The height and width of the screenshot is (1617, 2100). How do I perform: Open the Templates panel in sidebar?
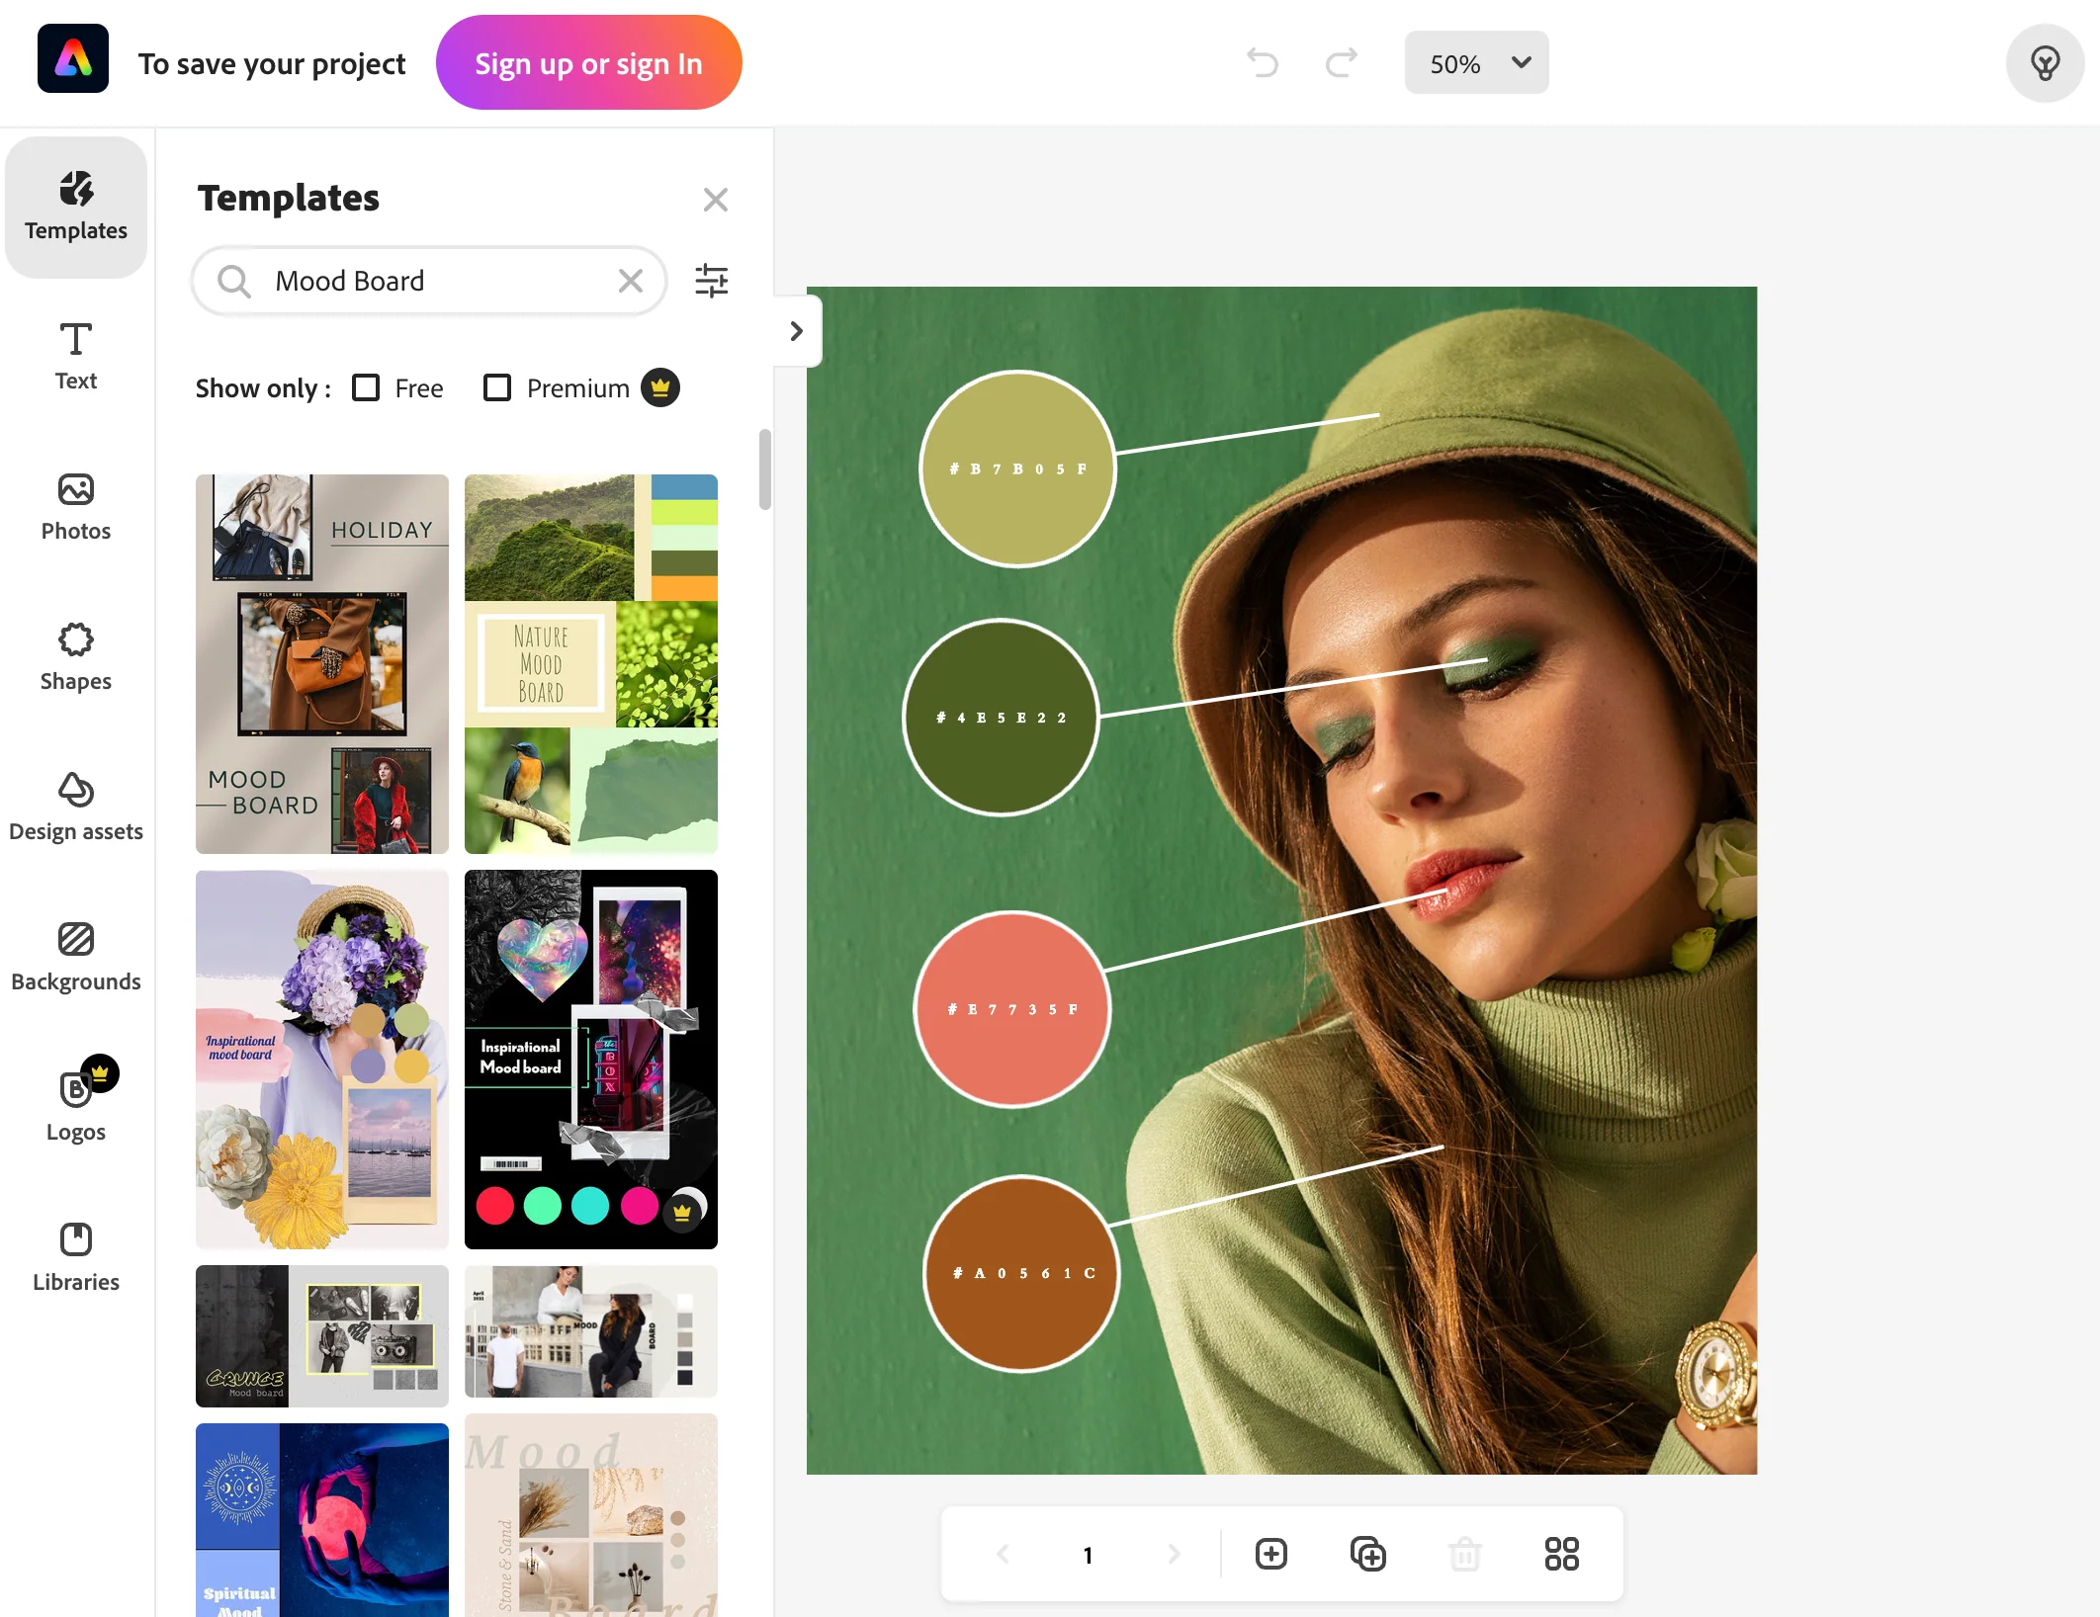tap(76, 206)
